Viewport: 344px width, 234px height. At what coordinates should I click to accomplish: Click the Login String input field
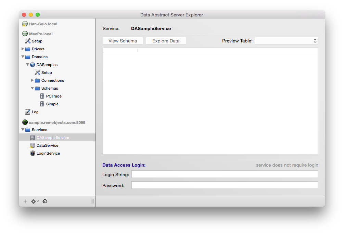(x=225, y=174)
